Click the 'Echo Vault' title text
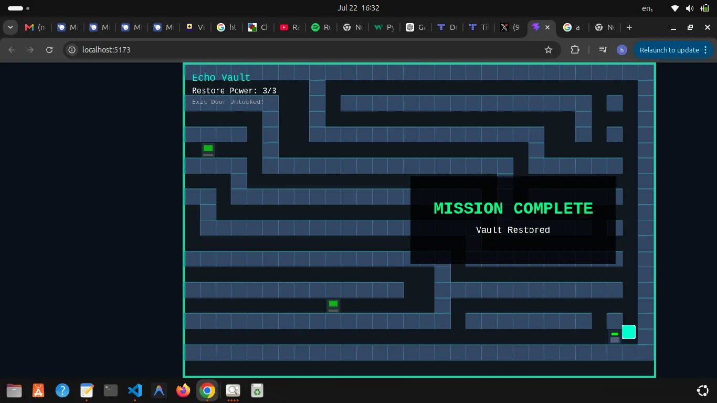 (x=221, y=78)
